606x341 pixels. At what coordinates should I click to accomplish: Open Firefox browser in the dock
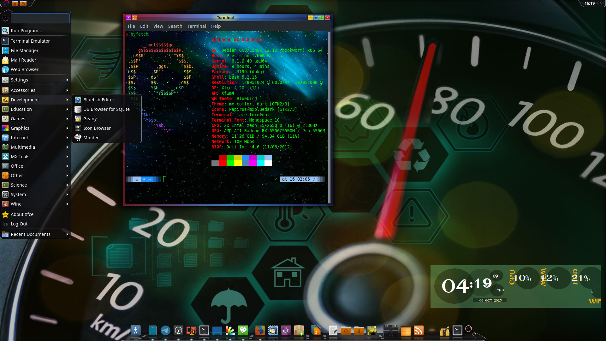[x=260, y=331]
